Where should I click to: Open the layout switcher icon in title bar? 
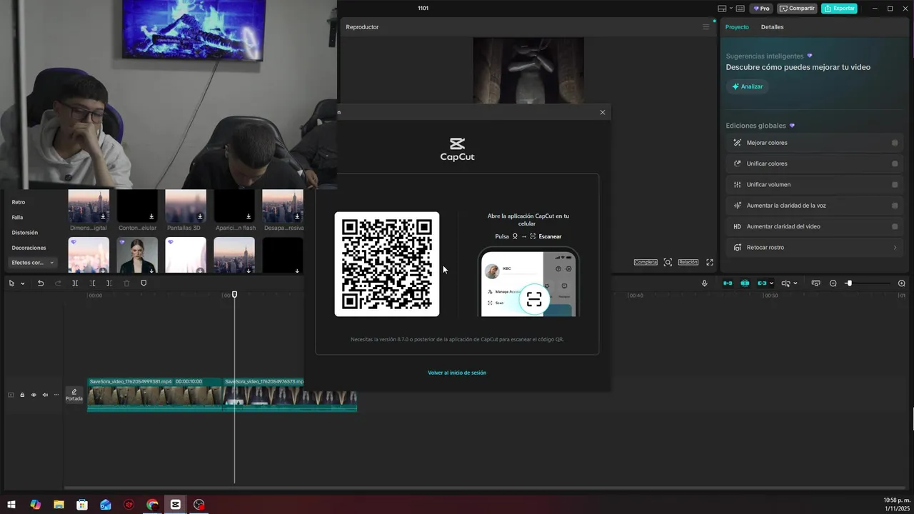(x=722, y=9)
